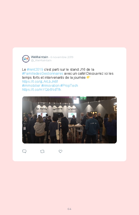Viewport: 139px width, 215px height.
Task: Visit the t.co/qLArLbJn8f link
Action: point(40,82)
